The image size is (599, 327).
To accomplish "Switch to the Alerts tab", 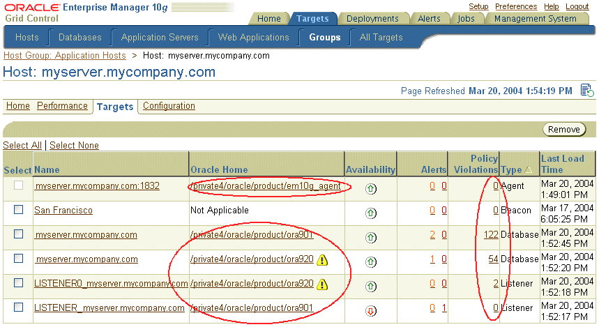I will 429,19.
